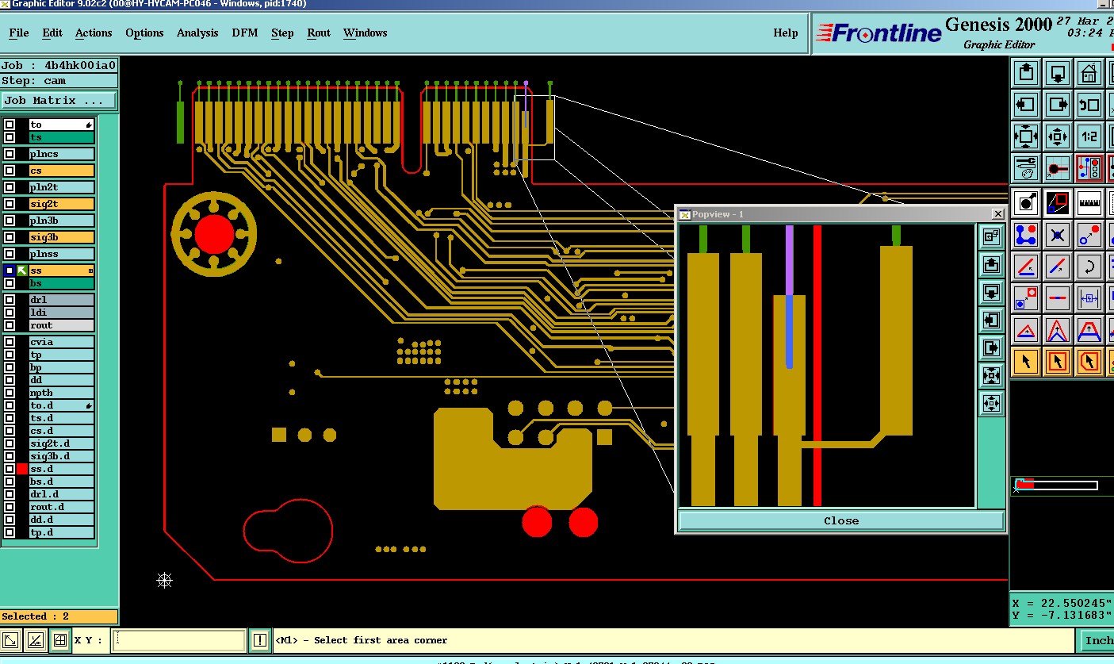
Task: Click Popview zoom out icon
Action: (991, 403)
